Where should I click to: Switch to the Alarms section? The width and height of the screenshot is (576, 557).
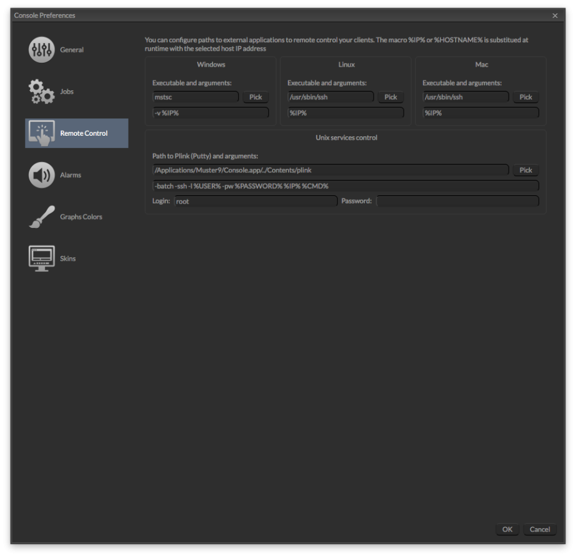pos(70,174)
